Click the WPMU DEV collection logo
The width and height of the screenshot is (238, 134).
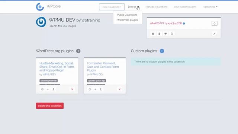(x=41, y=22)
